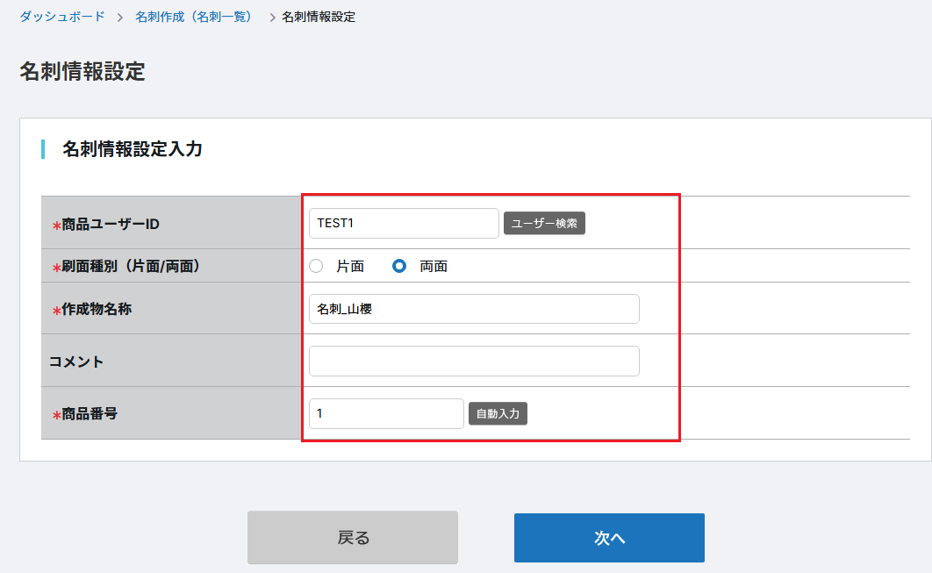Click the 名刺情報設定 page title
This screenshot has width=932, height=573.
(x=82, y=72)
